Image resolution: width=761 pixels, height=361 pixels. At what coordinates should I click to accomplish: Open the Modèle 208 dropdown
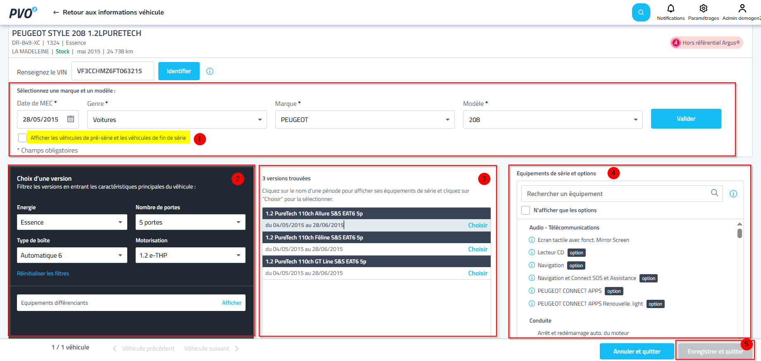click(x=553, y=120)
